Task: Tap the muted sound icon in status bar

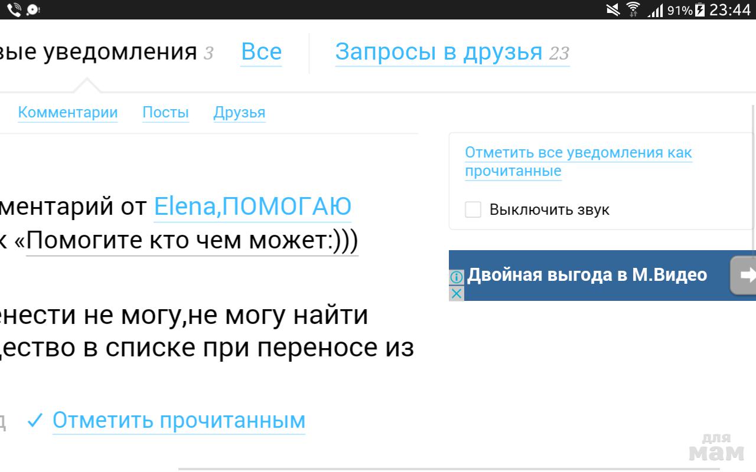Action: point(612,9)
